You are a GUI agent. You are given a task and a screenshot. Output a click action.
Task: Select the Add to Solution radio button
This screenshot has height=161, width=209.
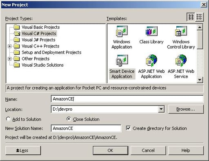(x=8, y=119)
